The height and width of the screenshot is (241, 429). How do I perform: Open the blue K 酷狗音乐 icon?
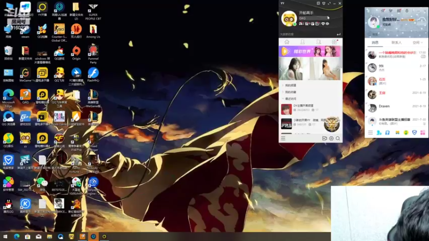[25, 206]
